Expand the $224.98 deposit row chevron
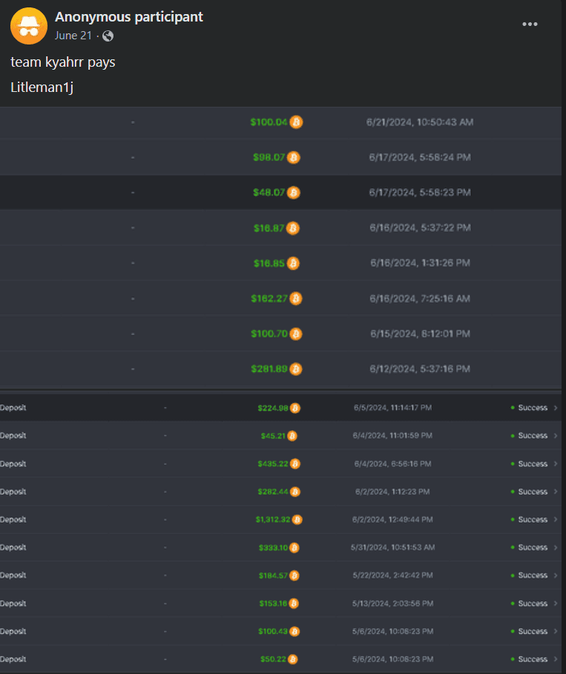 click(x=556, y=408)
